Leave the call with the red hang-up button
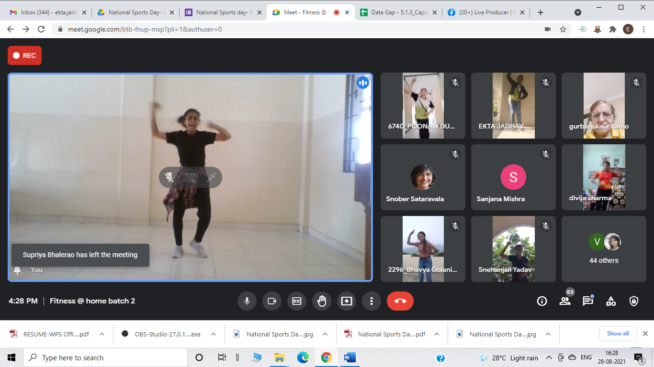Screen dimensions: 654x367 click(x=400, y=301)
